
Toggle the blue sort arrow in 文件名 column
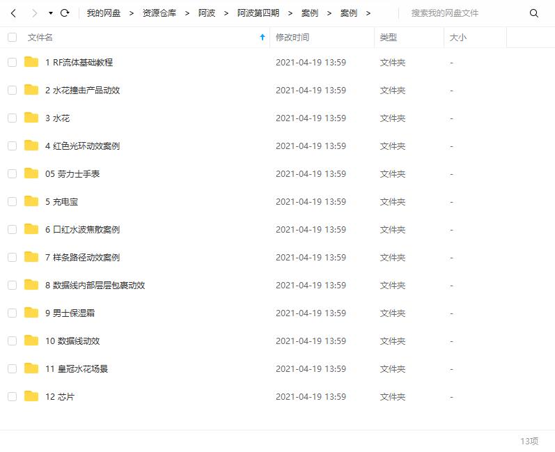pyautogui.click(x=263, y=38)
